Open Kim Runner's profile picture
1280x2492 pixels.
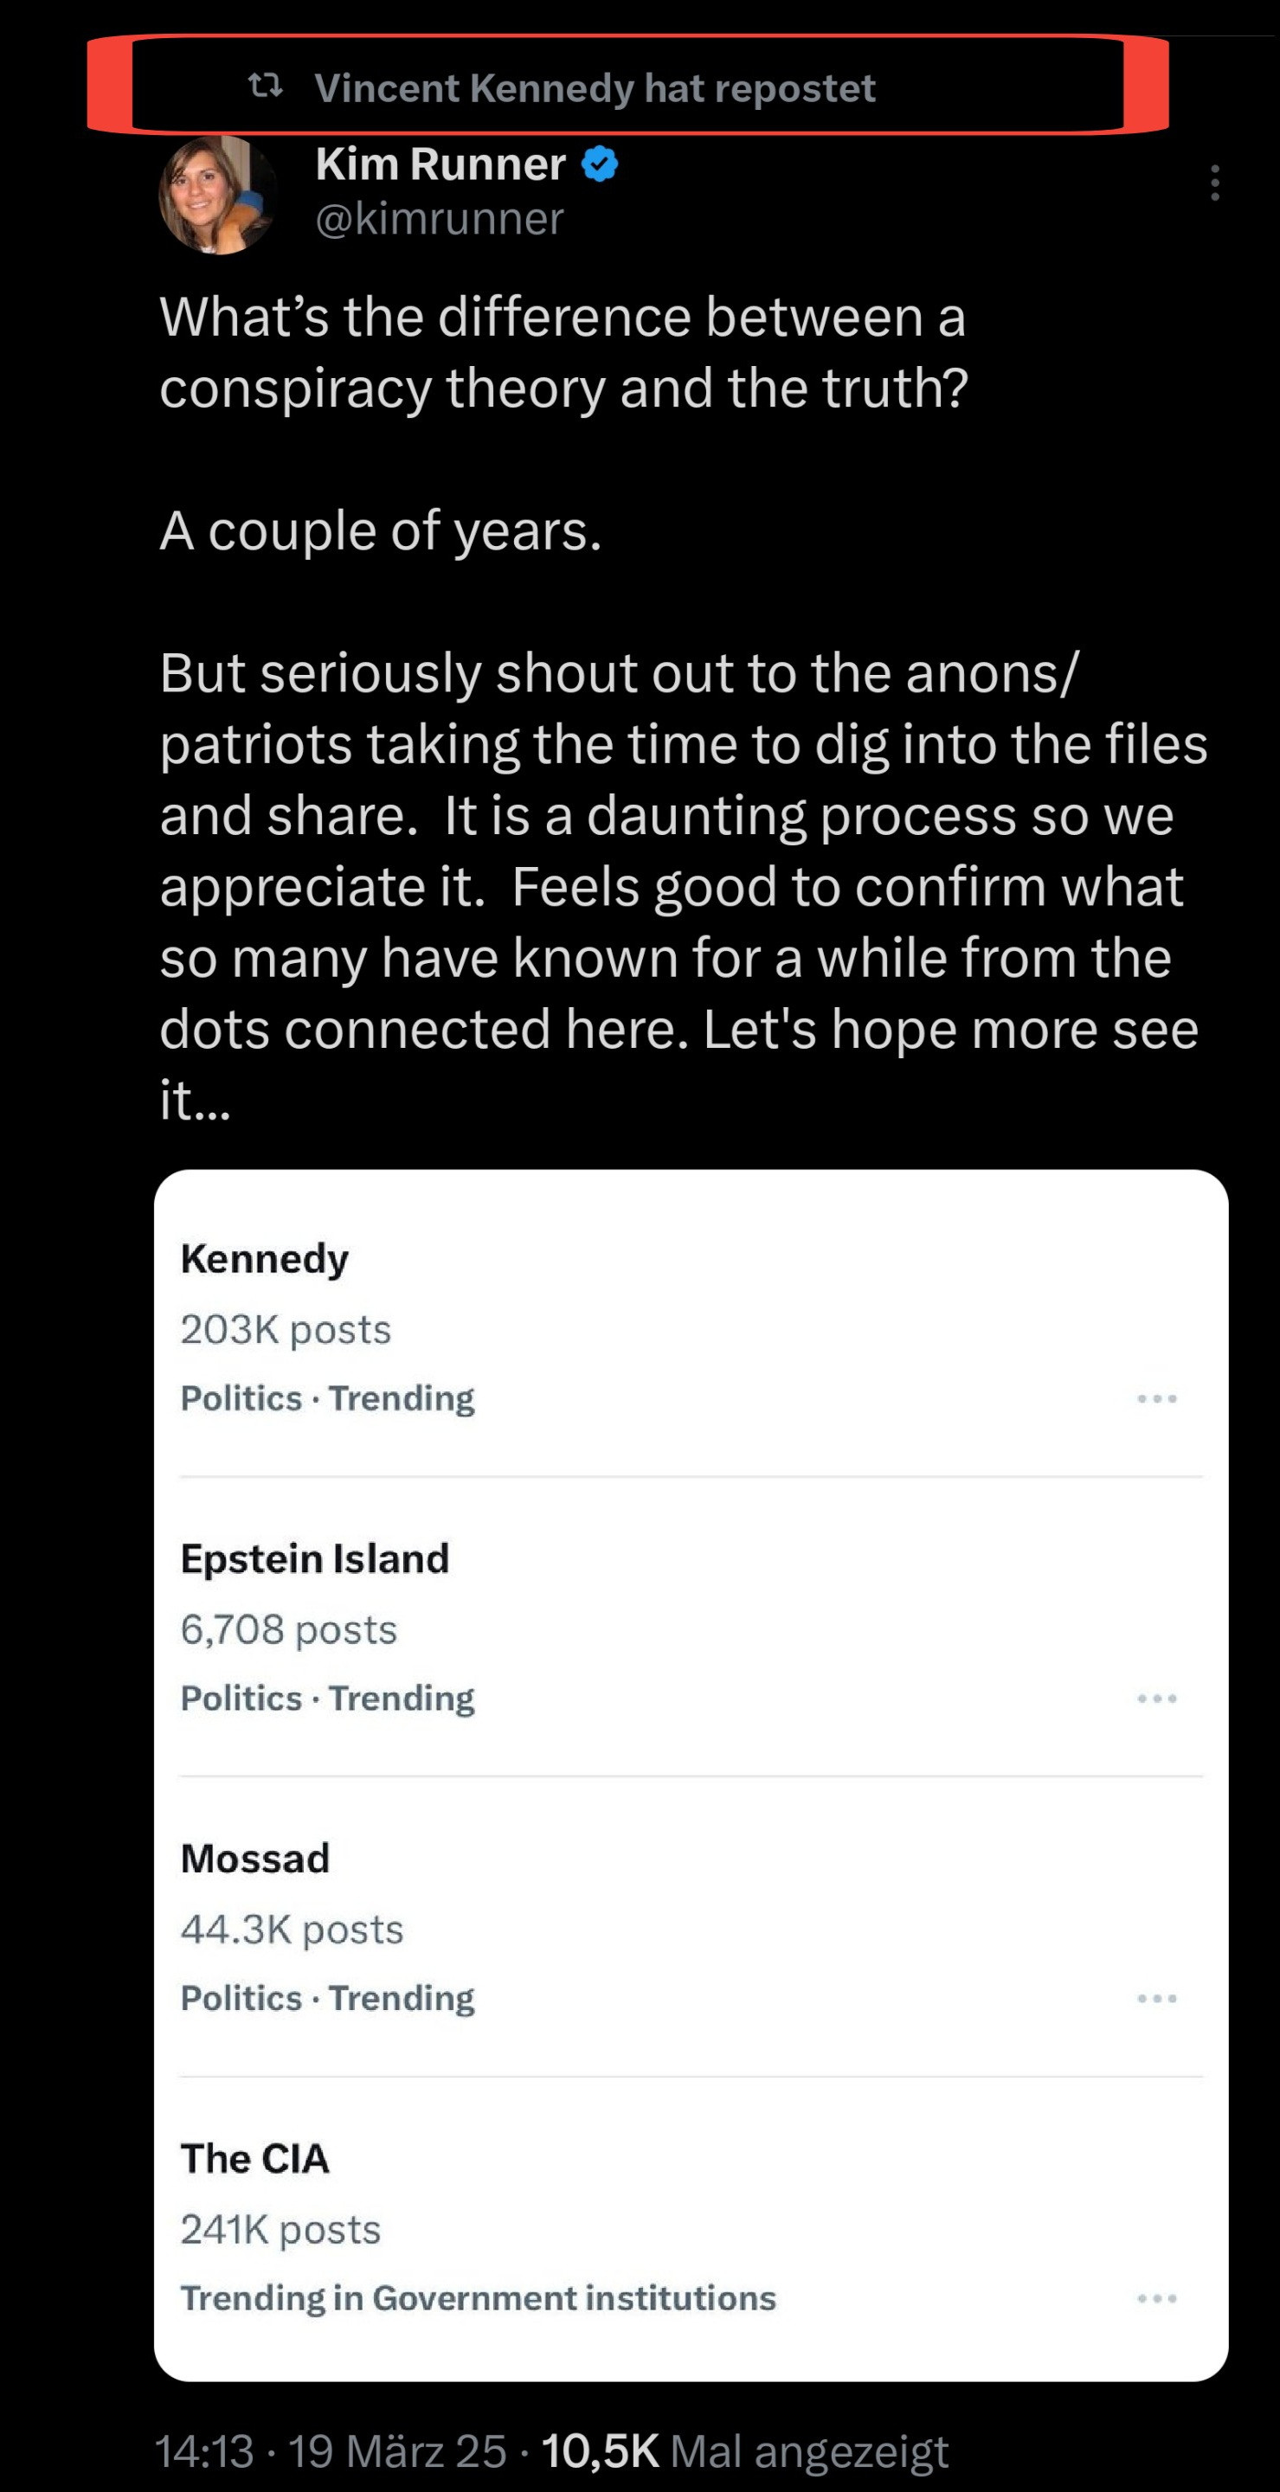[x=219, y=196]
